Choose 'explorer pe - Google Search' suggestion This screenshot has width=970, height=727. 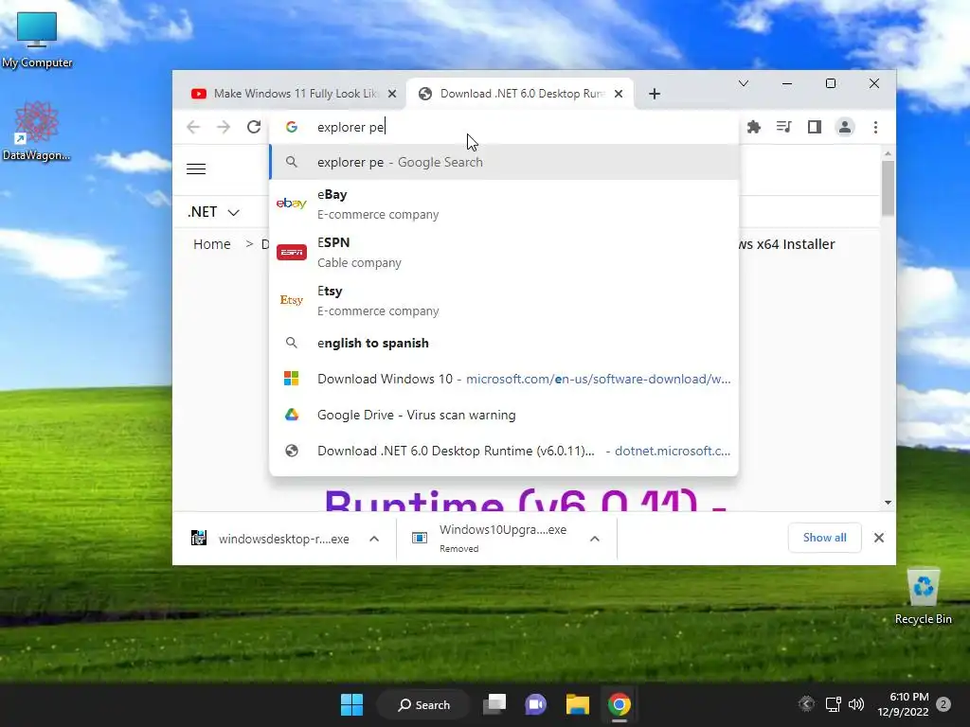pos(504,162)
